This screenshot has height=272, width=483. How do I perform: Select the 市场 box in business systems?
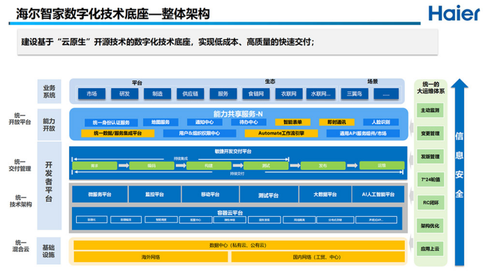(92, 94)
